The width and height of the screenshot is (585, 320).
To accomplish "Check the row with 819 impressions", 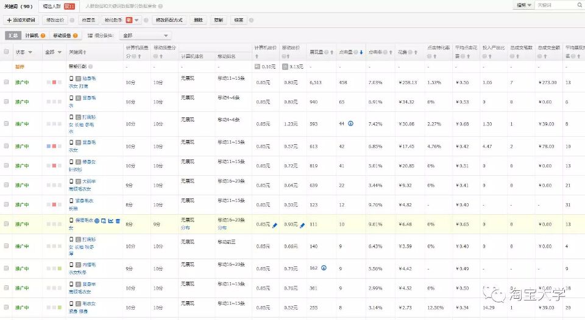I will pyautogui.click(x=6, y=165).
